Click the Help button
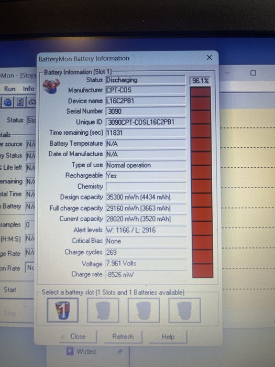 click(168, 337)
